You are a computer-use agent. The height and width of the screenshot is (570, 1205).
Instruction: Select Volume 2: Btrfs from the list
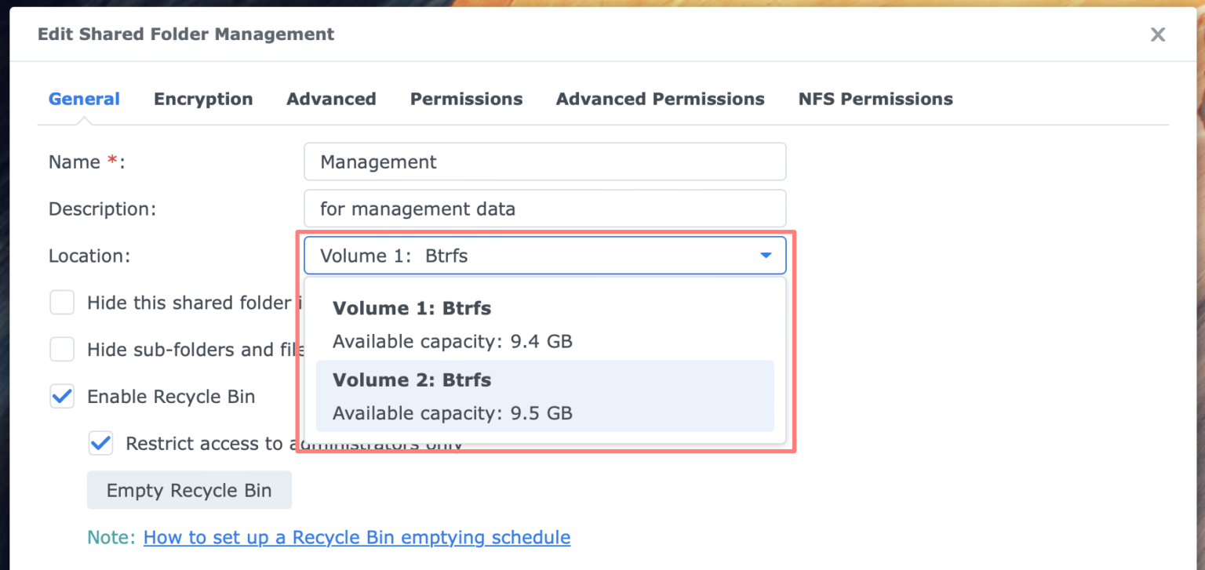coord(412,379)
